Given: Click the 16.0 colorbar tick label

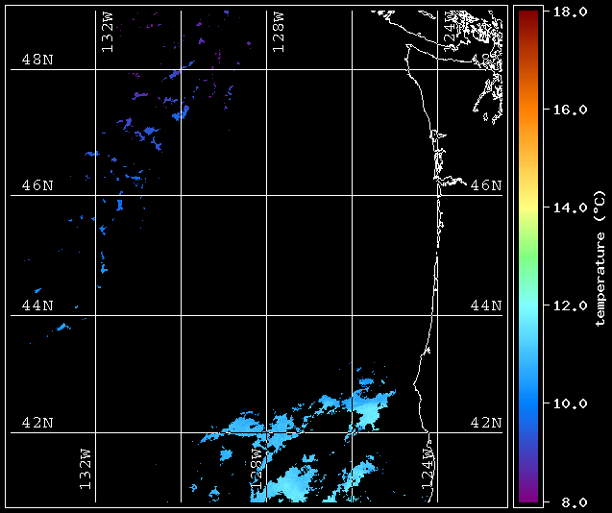Looking at the screenshot, I should [x=566, y=110].
